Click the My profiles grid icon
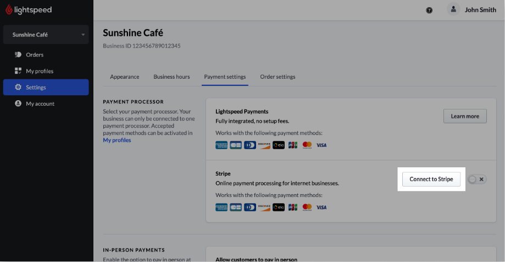Image resolution: width=505 pixels, height=262 pixels. click(18, 71)
